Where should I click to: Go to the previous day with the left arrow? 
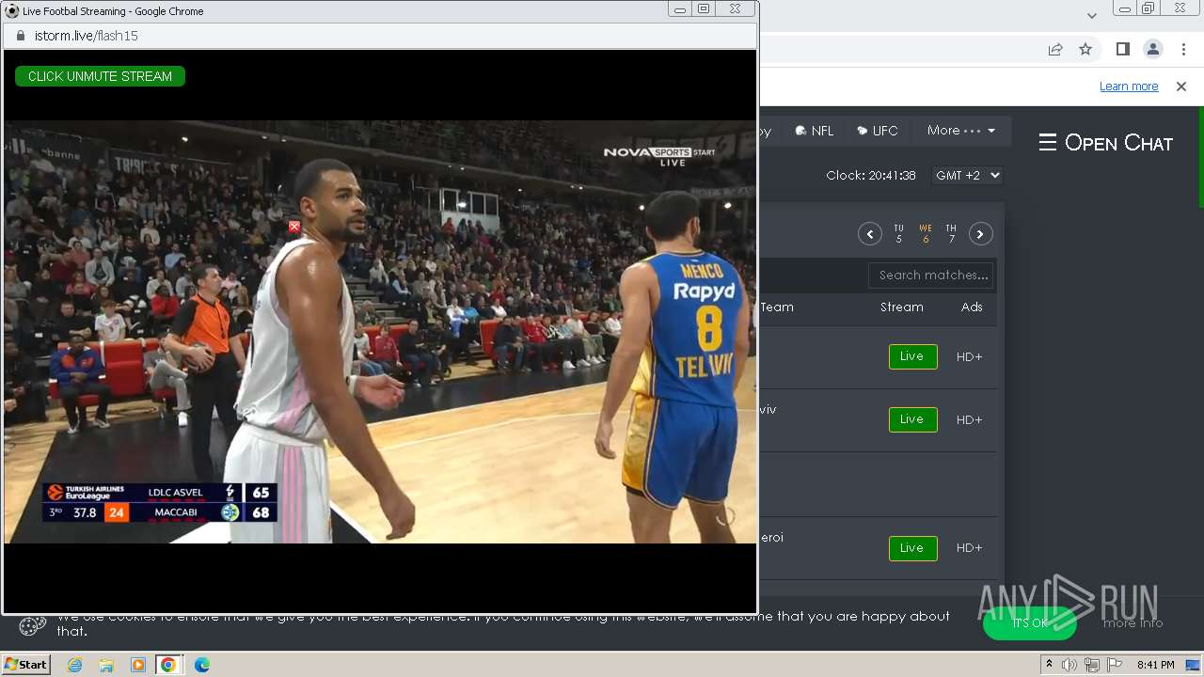[x=869, y=234]
